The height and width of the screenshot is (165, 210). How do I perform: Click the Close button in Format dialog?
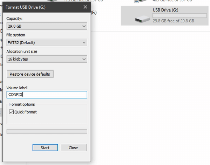point(74,147)
